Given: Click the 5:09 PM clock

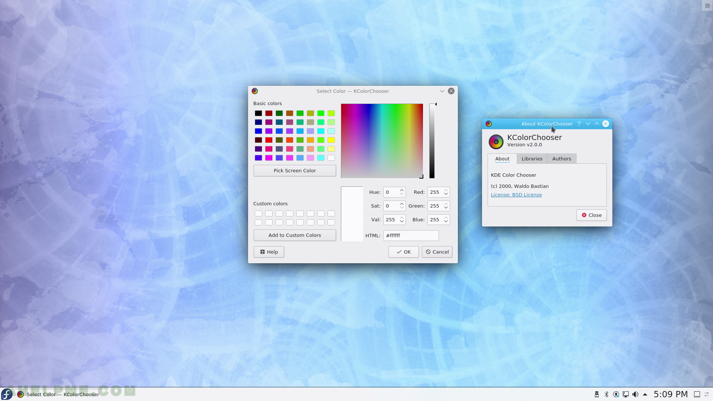Looking at the screenshot, I should pos(671,394).
